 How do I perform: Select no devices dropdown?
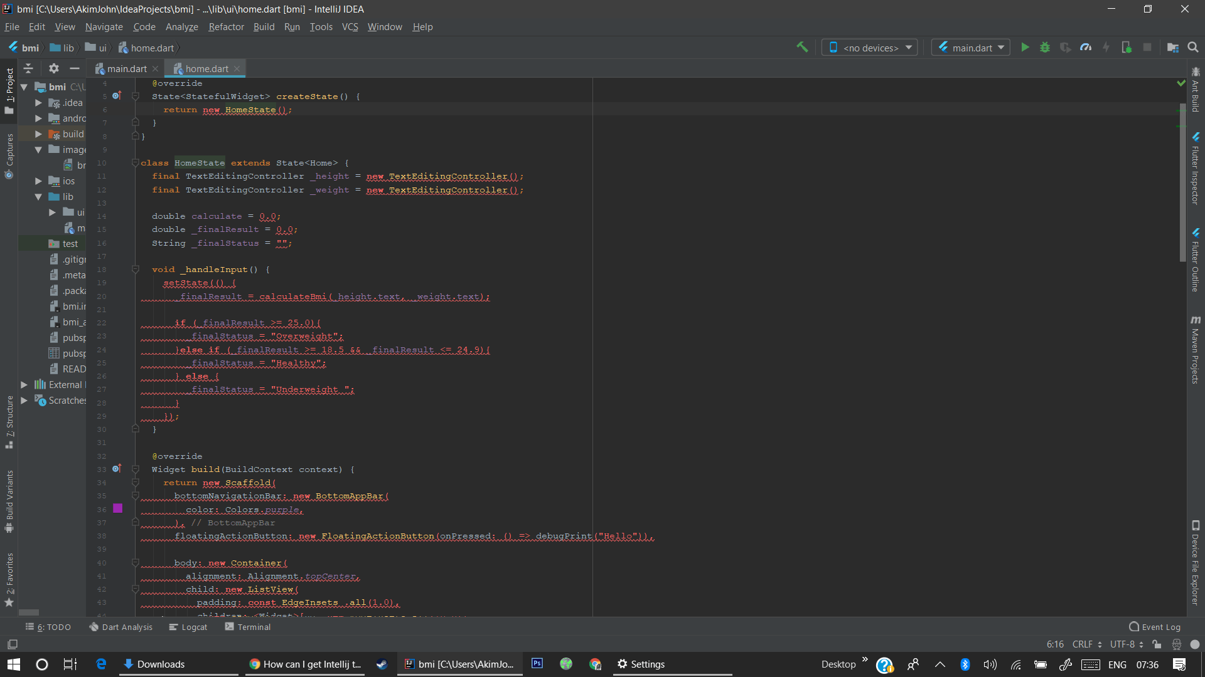869,47
